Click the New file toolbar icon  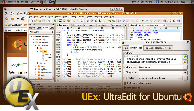pos(32,21)
